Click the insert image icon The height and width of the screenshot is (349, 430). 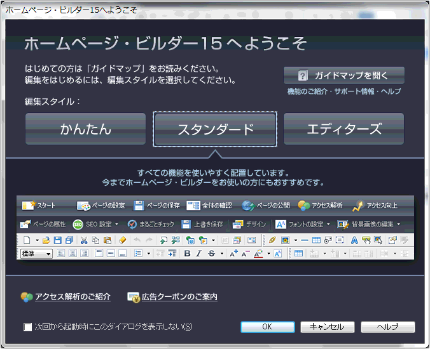(x=285, y=240)
